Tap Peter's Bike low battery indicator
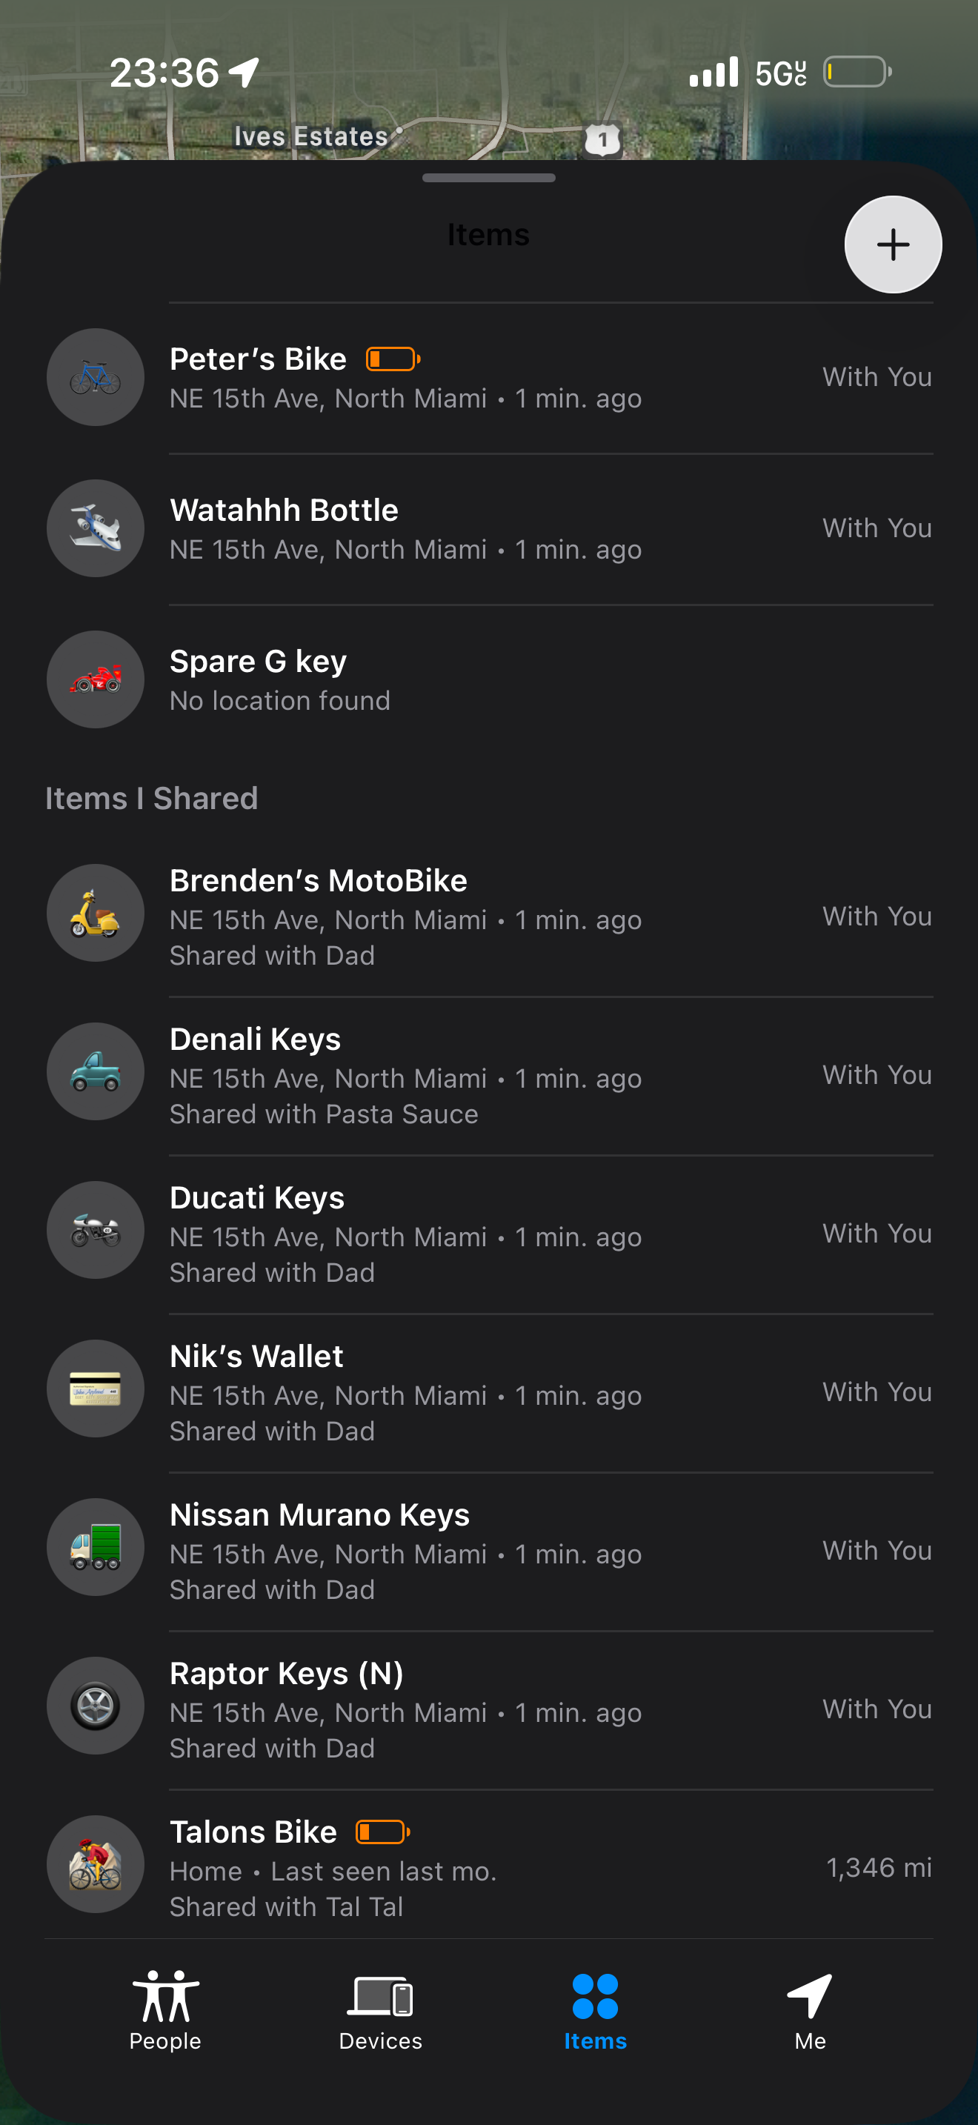 pyautogui.click(x=393, y=359)
